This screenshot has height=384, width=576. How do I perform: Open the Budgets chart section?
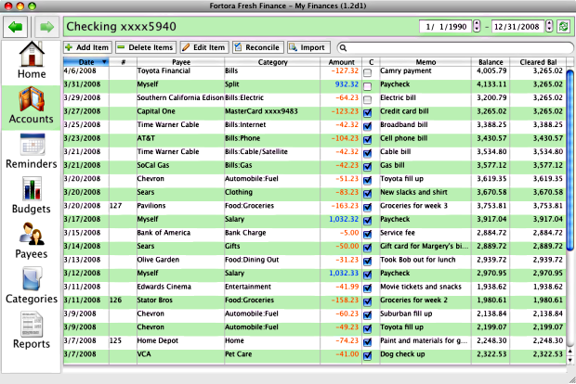click(32, 196)
